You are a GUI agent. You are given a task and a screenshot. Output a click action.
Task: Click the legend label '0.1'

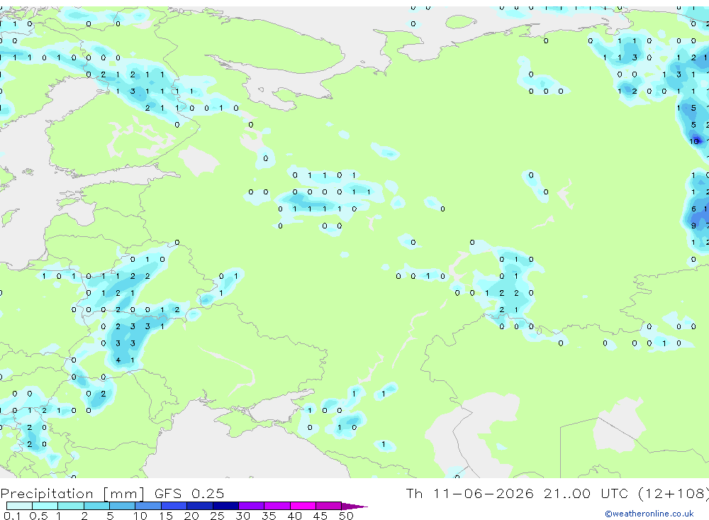[12, 516]
